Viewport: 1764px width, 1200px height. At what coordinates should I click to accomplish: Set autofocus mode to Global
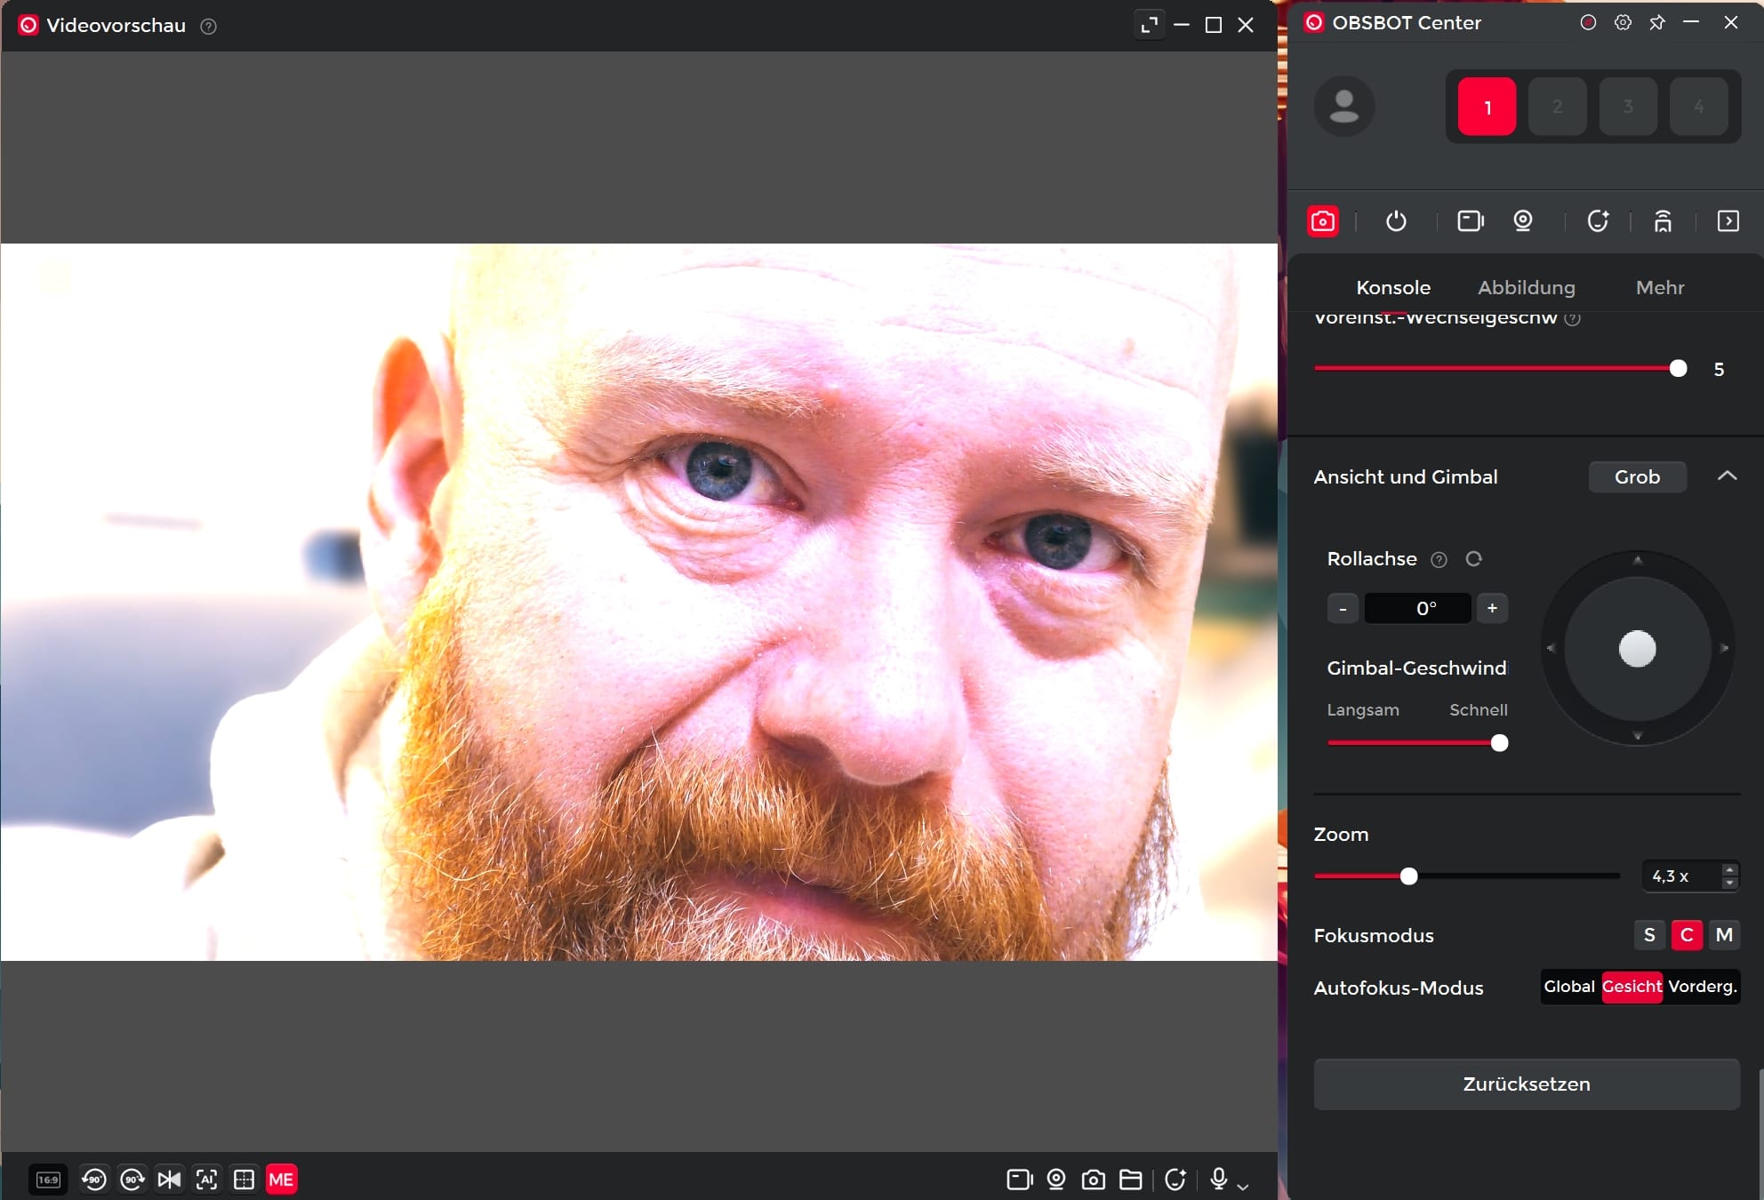(1569, 987)
